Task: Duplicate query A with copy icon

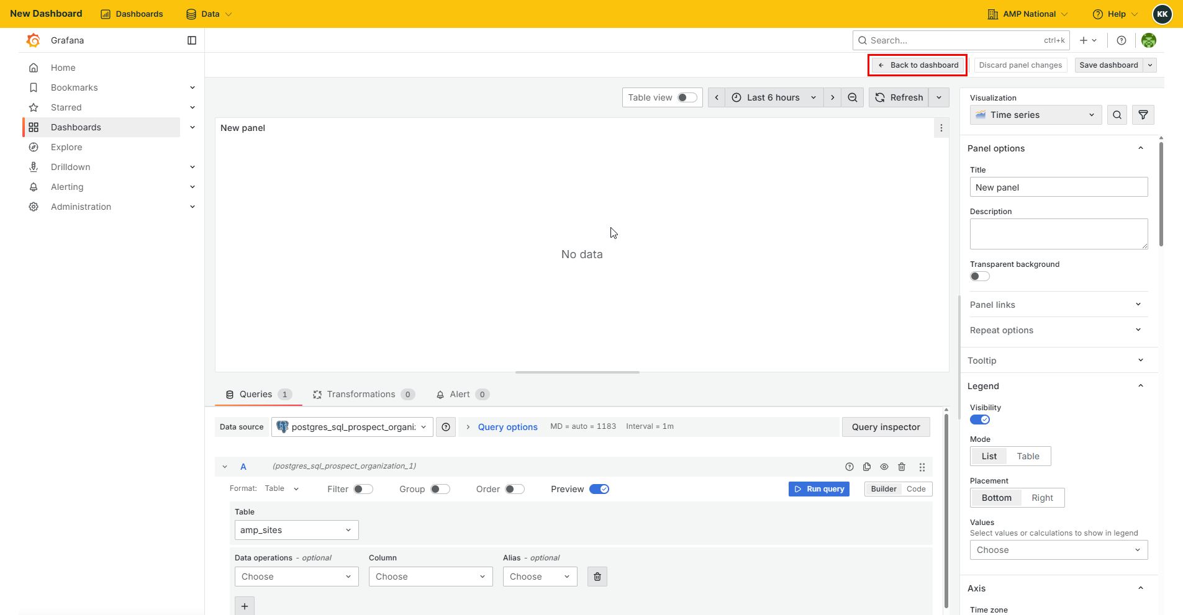Action: 867,467
